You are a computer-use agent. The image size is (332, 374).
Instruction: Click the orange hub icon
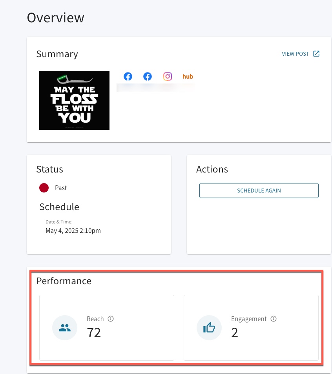[188, 76]
